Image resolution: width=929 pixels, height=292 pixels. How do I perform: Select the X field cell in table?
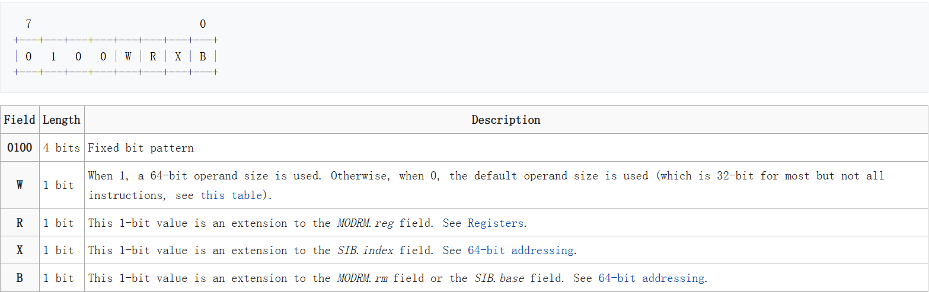tap(20, 250)
